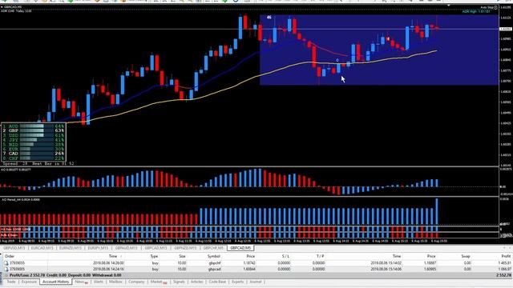Sort by the Size column header
The width and height of the screenshot is (513, 288).
pyautogui.click(x=182, y=256)
